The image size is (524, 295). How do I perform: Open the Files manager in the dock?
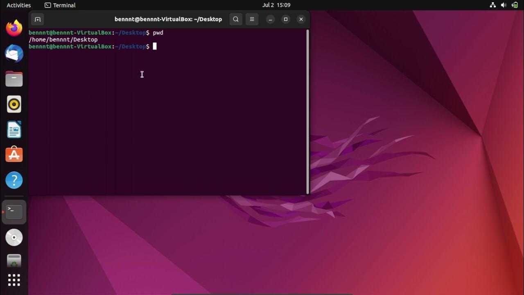14,79
